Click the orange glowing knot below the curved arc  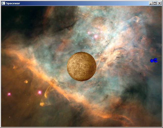[x=42, y=104]
